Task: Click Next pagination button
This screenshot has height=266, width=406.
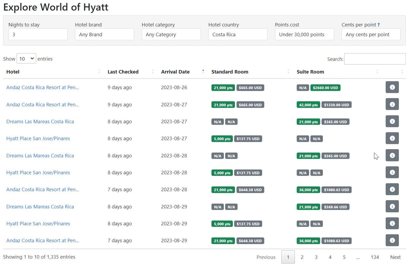Action: (395, 257)
